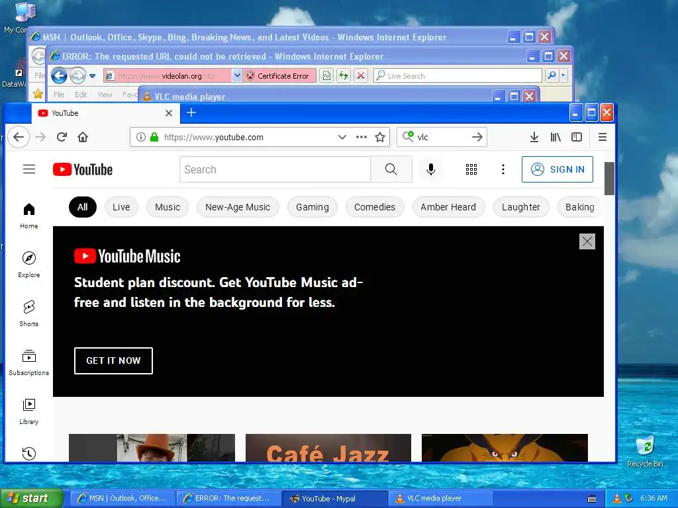Switch to MSN taskbar button
Image resolution: width=678 pixels, height=508 pixels.
click(122, 499)
